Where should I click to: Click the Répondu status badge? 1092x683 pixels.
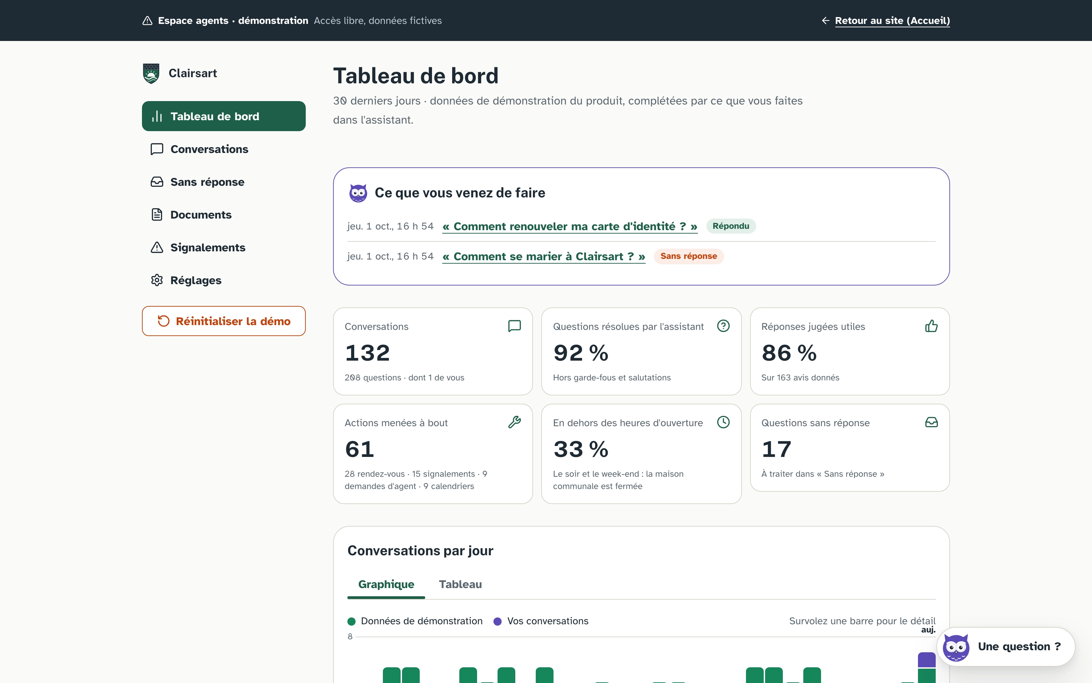pos(731,226)
